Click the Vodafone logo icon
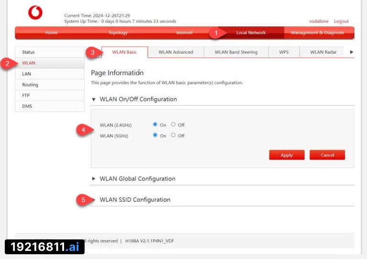The width and height of the screenshot is (367, 259). point(35,12)
